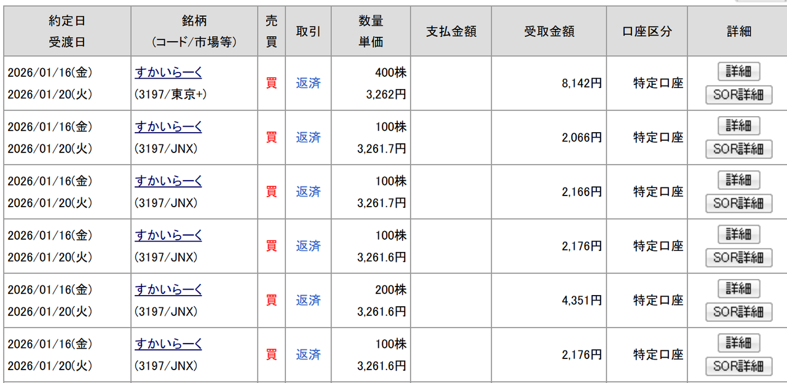The width and height of the screenshot is (787, 383).
Task: Click the 受取金額 column header
Action: [x=548, y=31]
